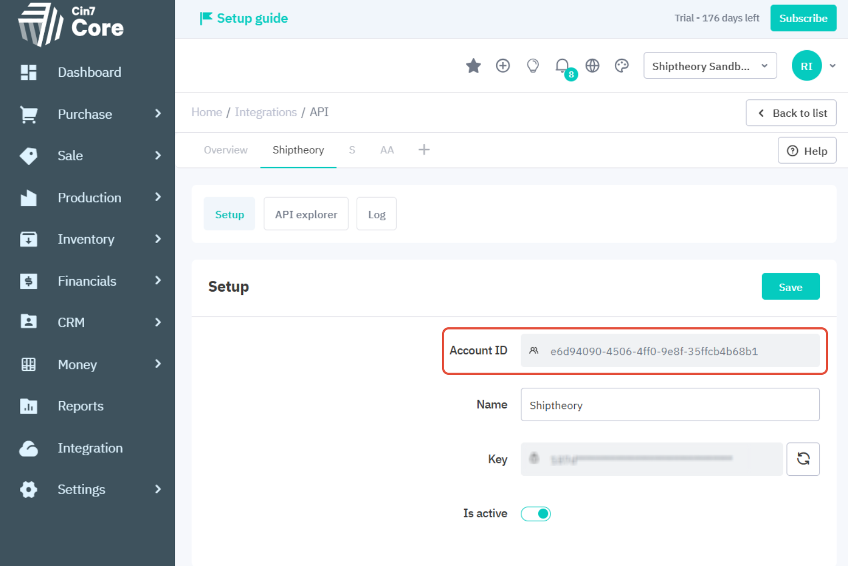The width and height of the screenshot is (848, 566).
Task: Open the color palette theme icon
Action: [622, 66]
